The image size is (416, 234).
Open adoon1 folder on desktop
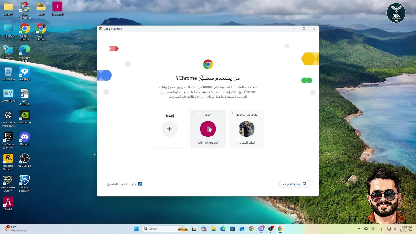pyautogui.click(x=8, y=9)
